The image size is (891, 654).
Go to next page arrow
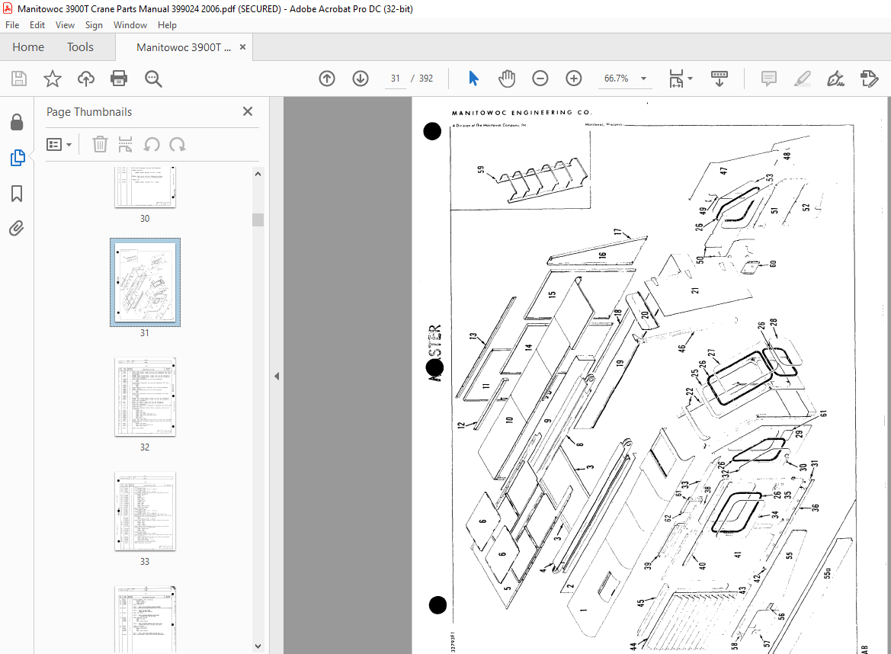[x=361, y=79]
